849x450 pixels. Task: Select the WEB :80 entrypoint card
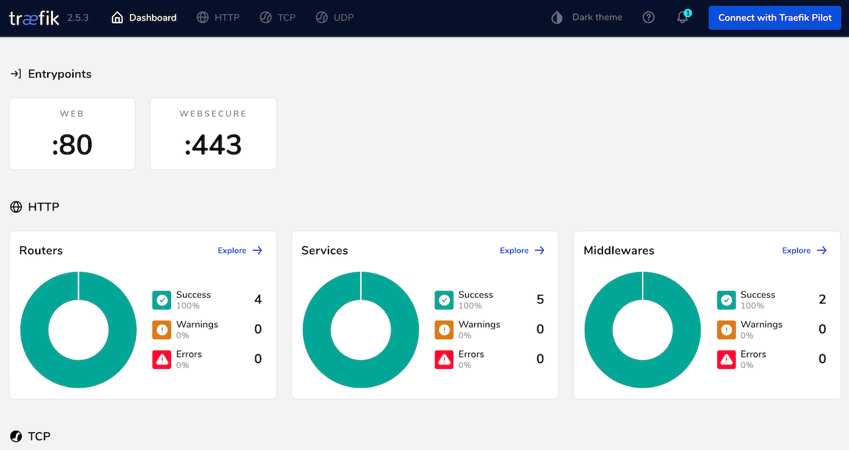(72, 134)
